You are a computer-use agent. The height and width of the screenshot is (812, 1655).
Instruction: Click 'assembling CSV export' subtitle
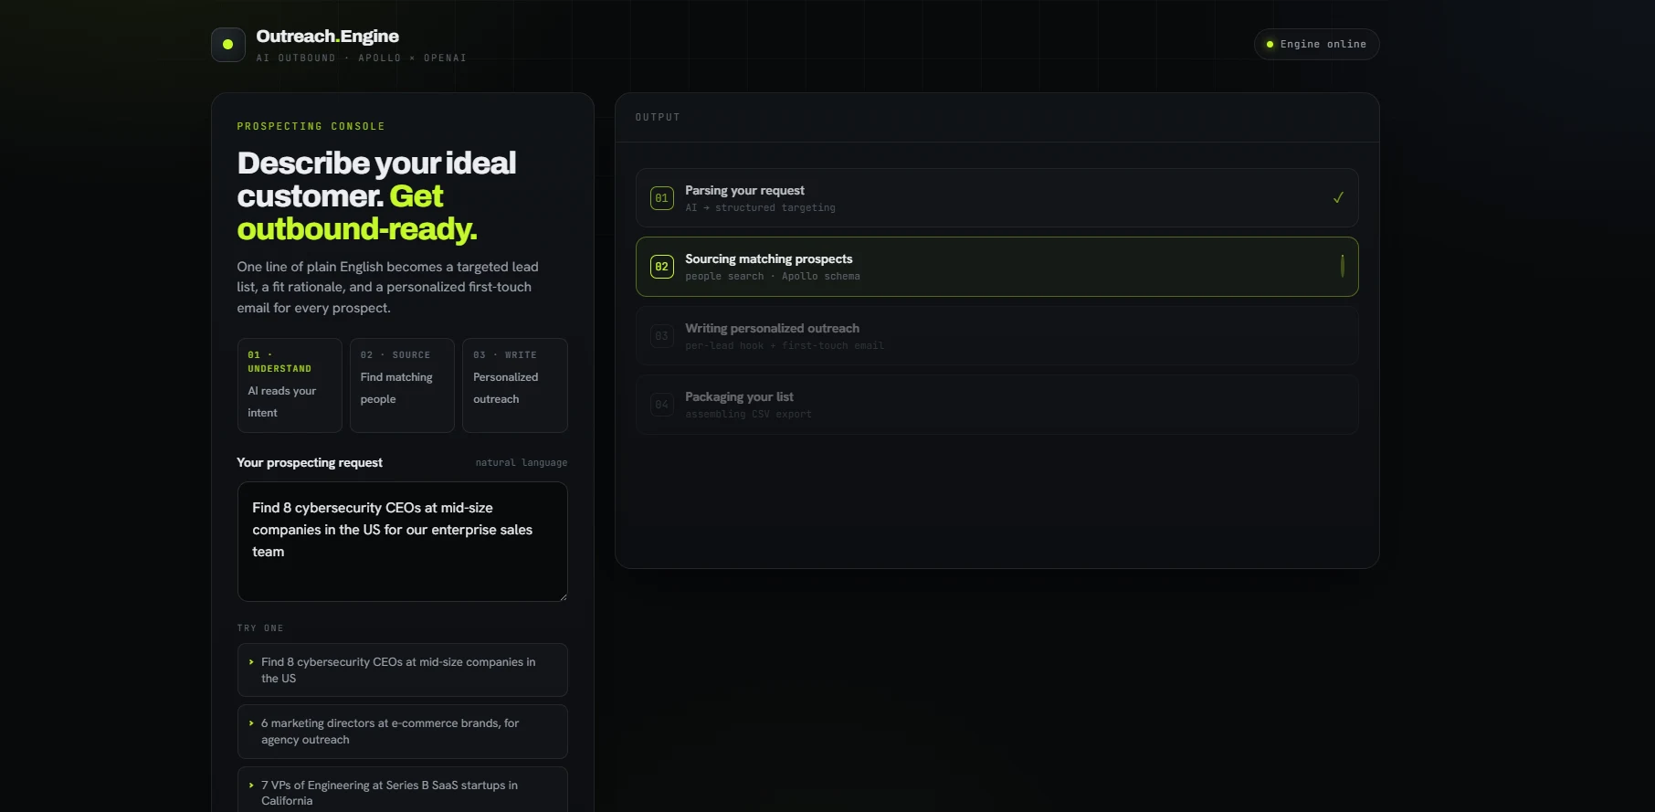tap(748, 415)
